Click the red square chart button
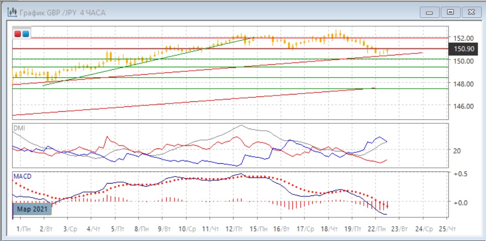 [x=18, y=34]
